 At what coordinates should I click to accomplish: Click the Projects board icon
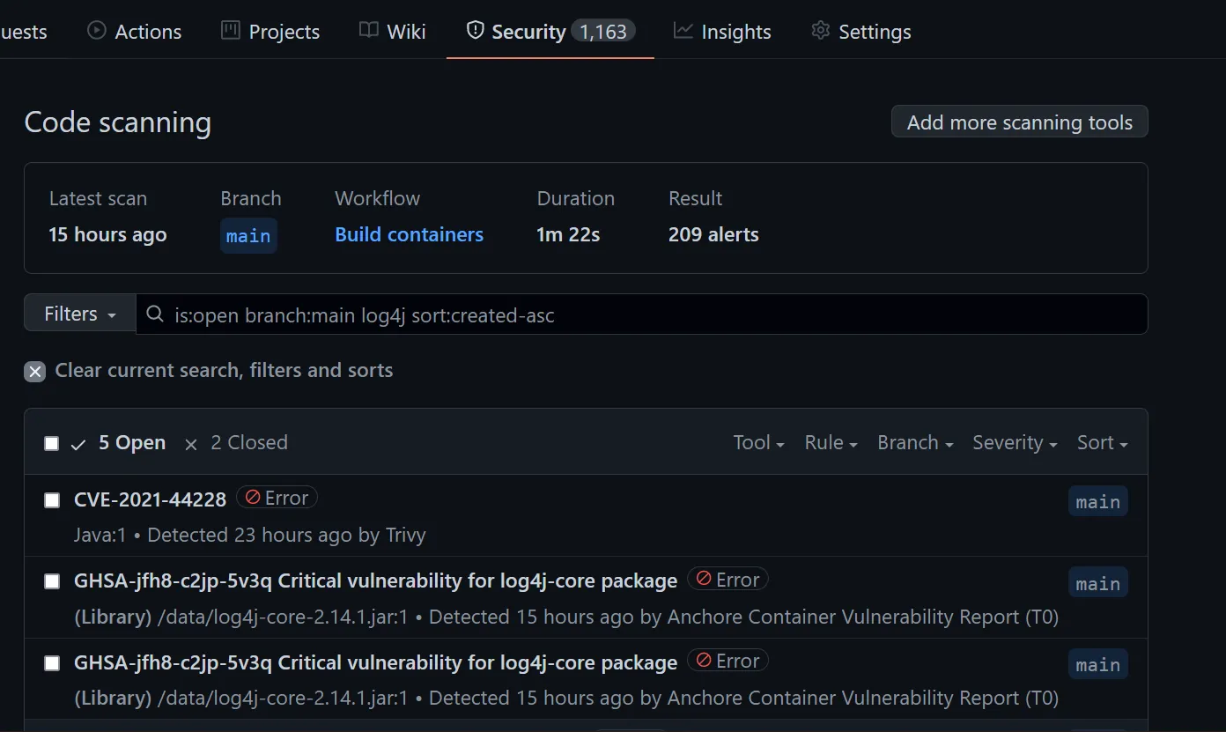[230, 31]
